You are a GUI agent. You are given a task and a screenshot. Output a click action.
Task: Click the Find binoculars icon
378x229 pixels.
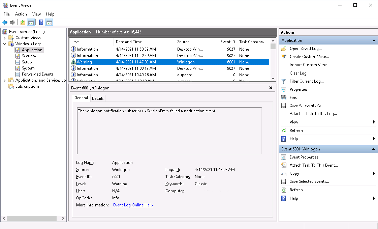pyautogui.click(x=284, y=97)
